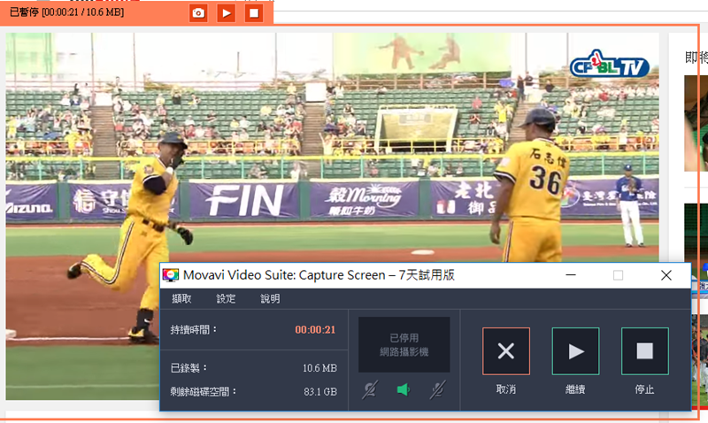This screenshot has width=708, height=423.
Task: Click the 已暫停 status text in the orange bar
Action: pyautogui.click(x=24, y=12)
